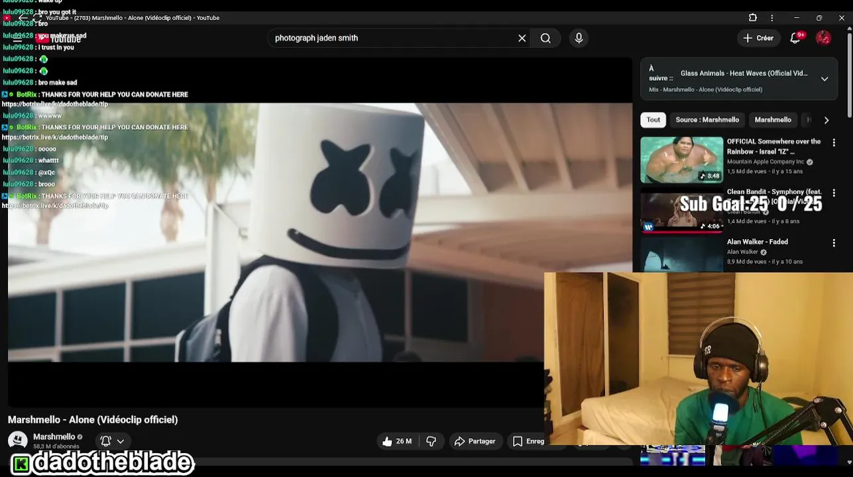Start voice search with the microphone icon

coord(579,38)
